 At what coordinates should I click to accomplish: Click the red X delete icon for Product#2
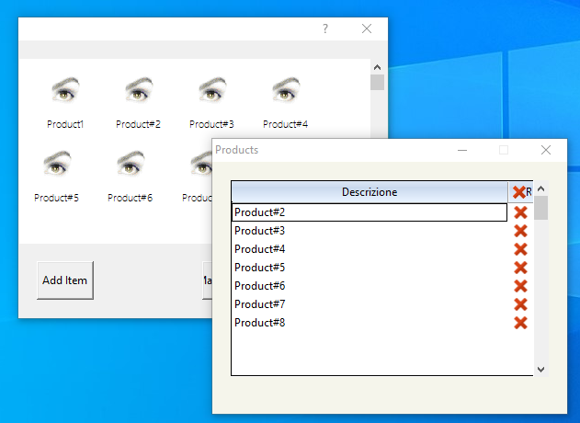click(x=520, y=212)
